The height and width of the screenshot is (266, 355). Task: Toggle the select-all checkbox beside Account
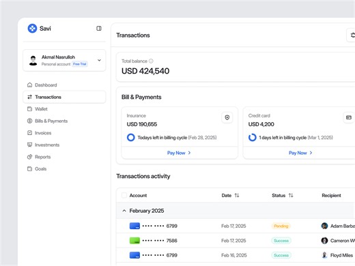[124, 195]
